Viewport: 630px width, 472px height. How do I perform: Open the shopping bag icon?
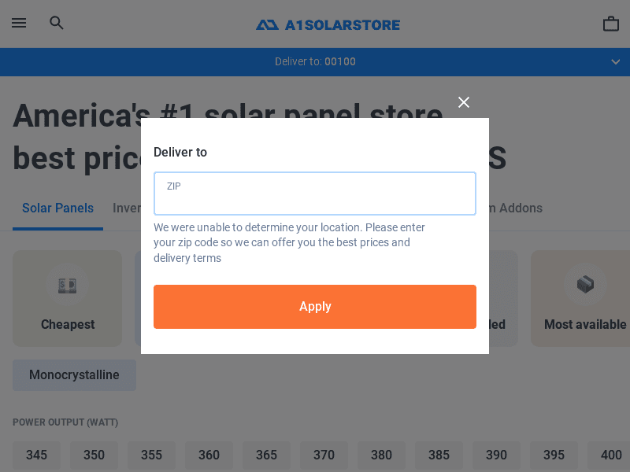coord(611,23)
